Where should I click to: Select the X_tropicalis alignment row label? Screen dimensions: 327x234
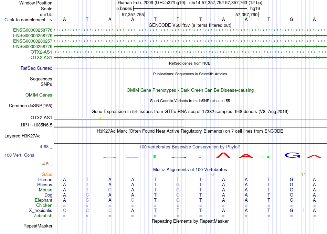[x=41, y=211]
